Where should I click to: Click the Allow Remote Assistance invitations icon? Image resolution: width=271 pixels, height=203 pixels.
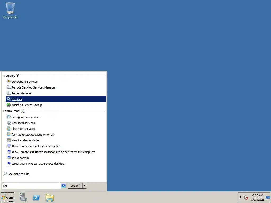pyautogui.click(x=9, y=152)
